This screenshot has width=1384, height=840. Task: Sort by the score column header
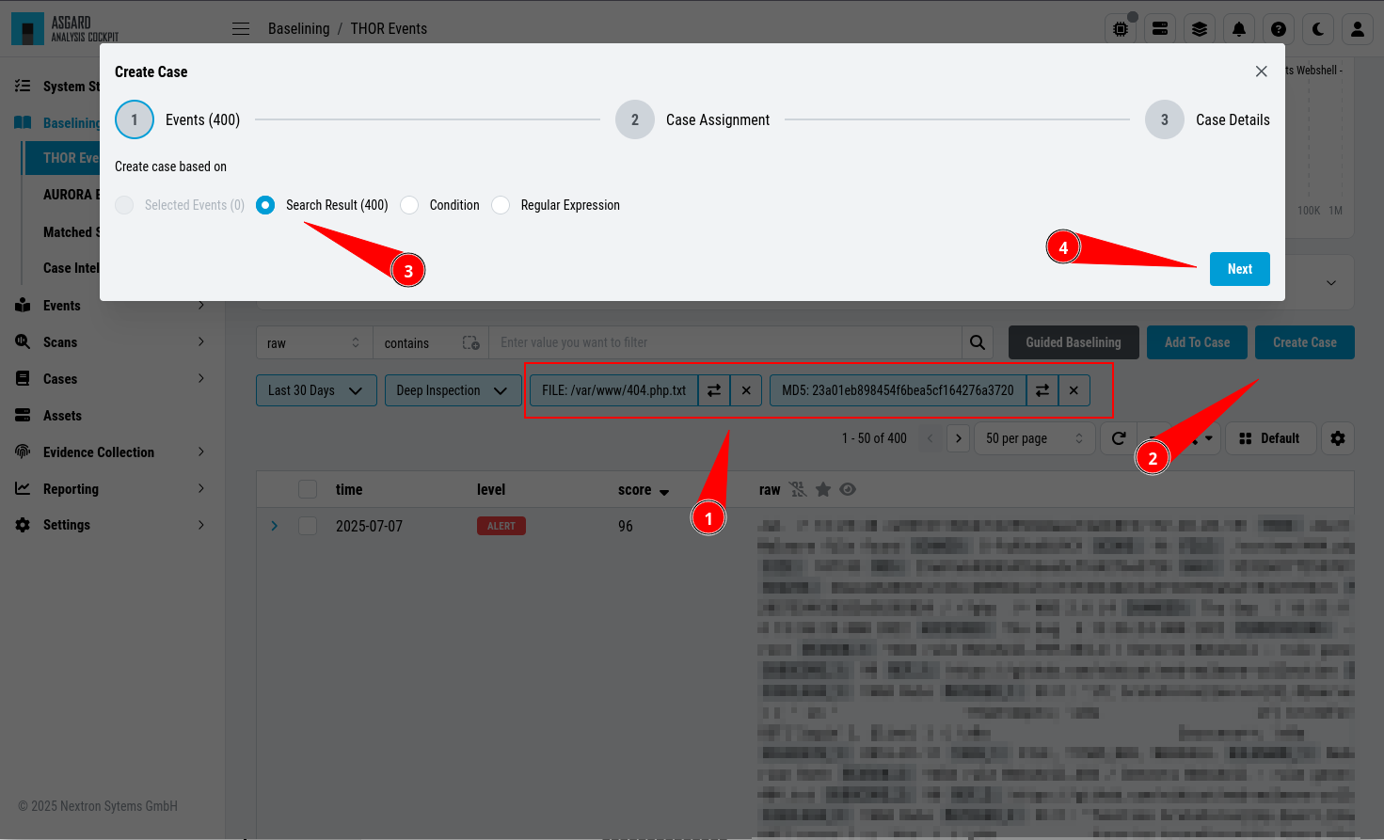[x=644, y=490]
